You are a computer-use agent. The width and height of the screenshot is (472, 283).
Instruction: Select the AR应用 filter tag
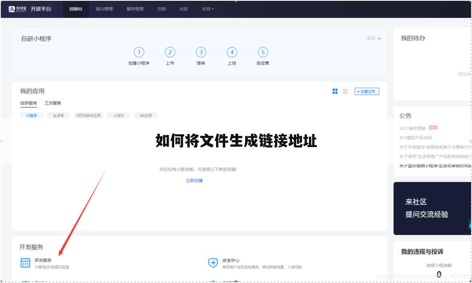[x=146, y=116]
